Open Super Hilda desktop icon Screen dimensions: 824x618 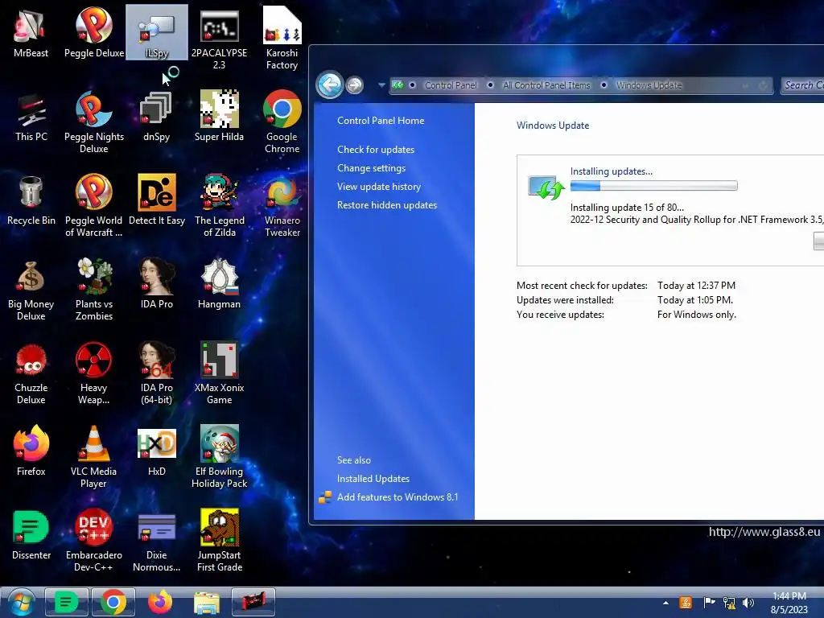[219, 117]
